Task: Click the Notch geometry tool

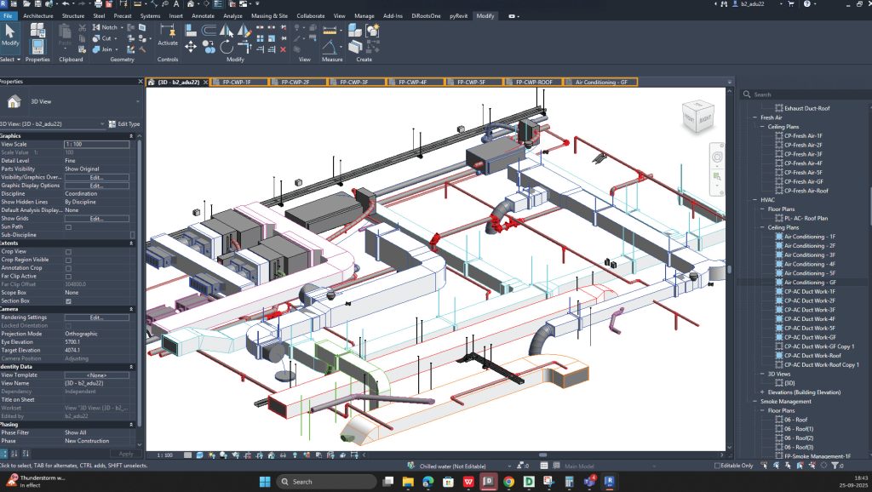Action: click(x=105, y=26)
